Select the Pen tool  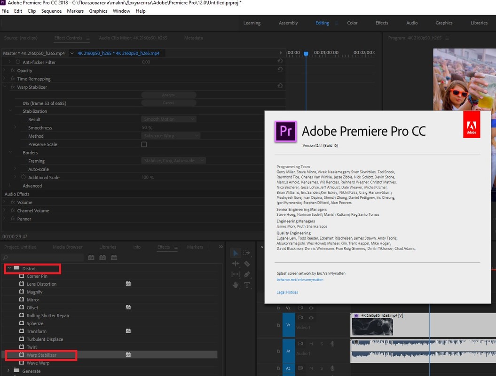click(x=247, y=274)
